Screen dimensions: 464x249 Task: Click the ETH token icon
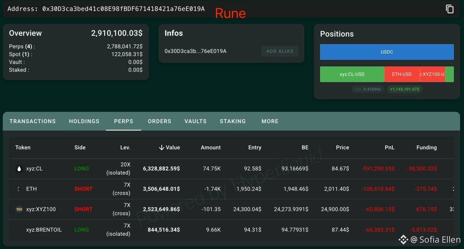coord(19,189)
